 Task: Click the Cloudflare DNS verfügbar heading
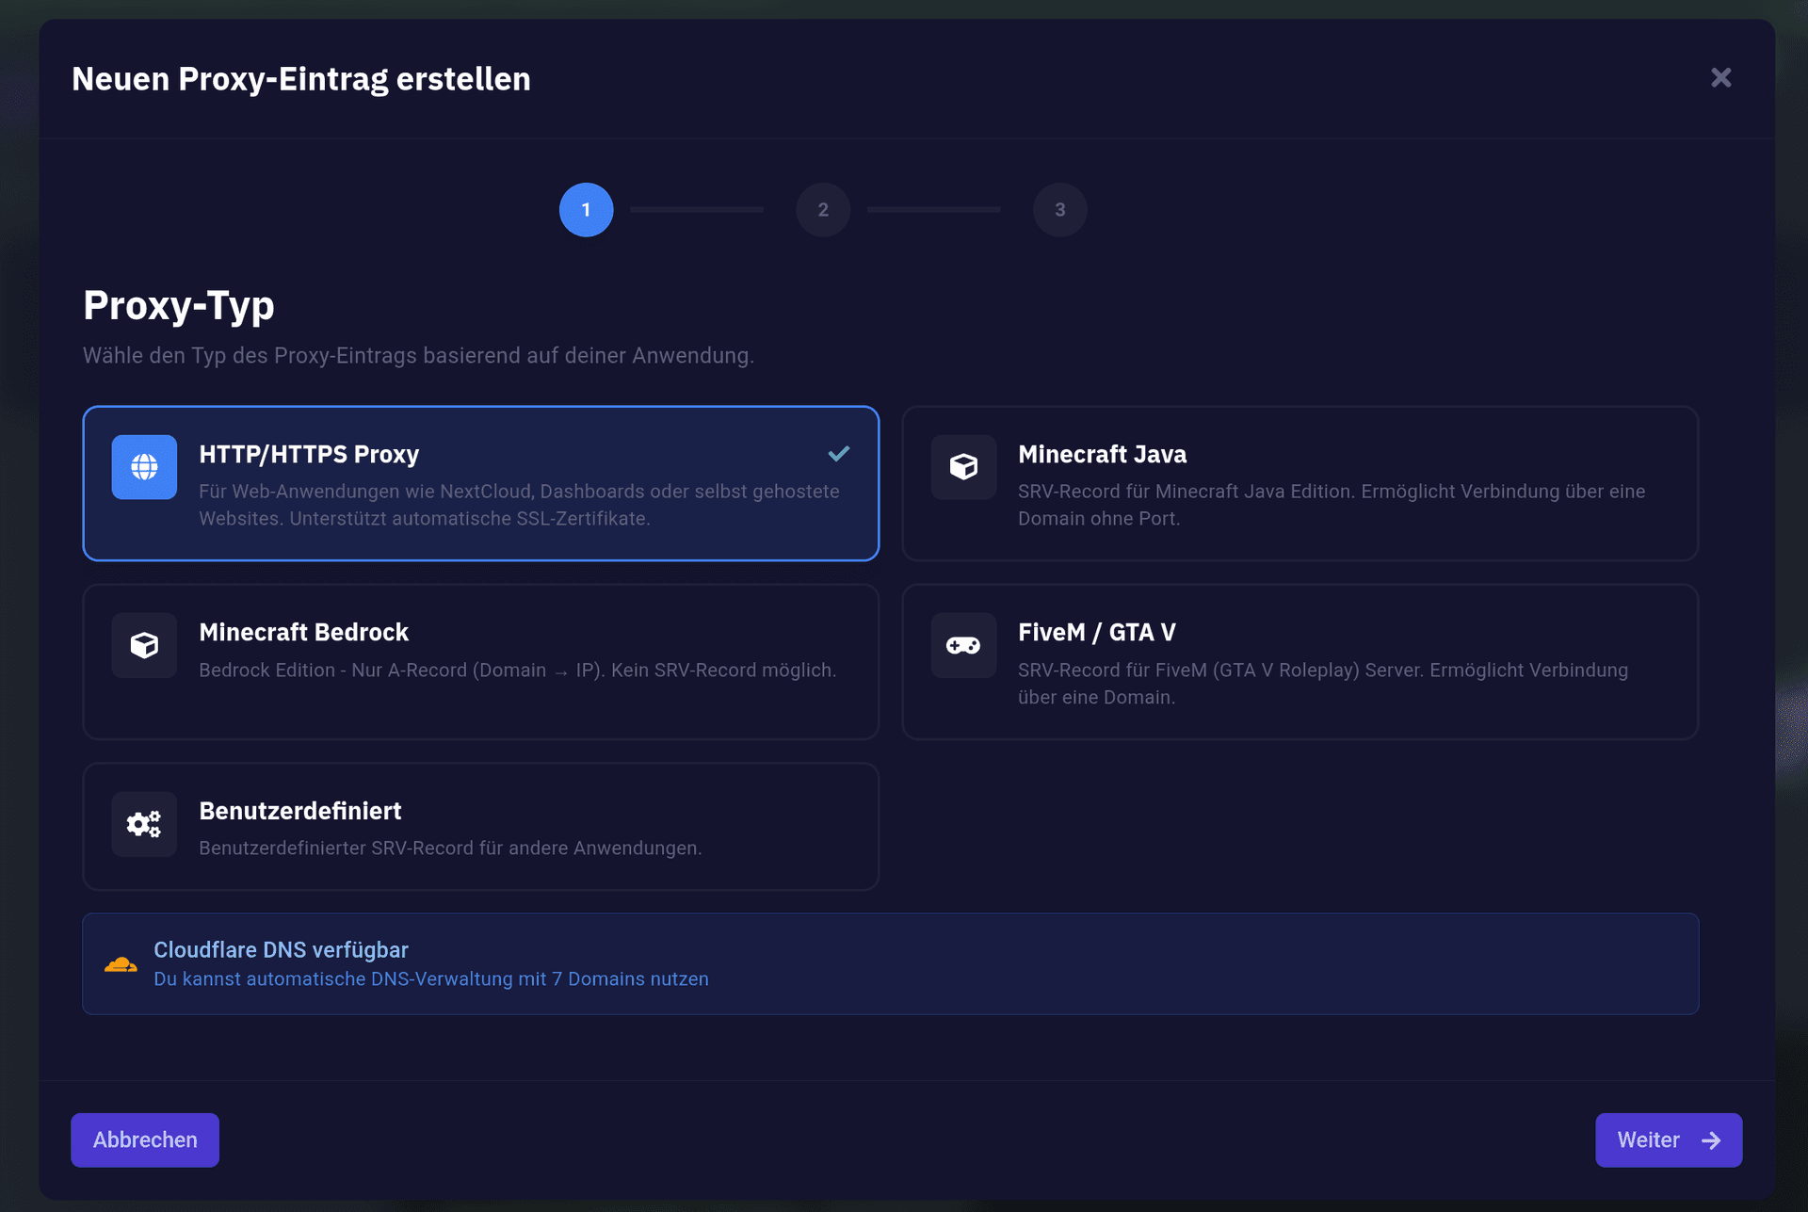[x=281, y=949]
